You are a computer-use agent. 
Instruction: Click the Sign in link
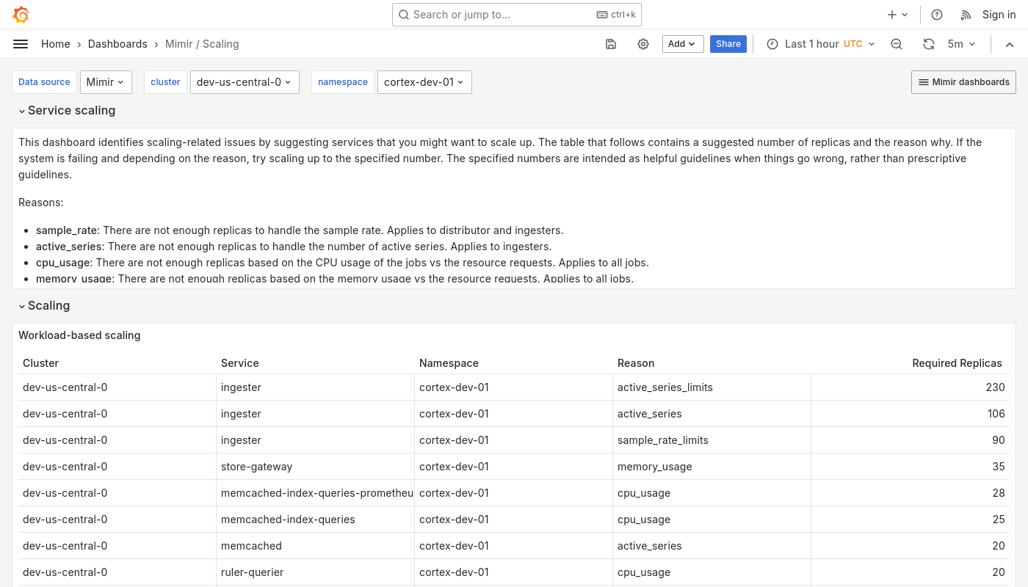coord(999,15)
